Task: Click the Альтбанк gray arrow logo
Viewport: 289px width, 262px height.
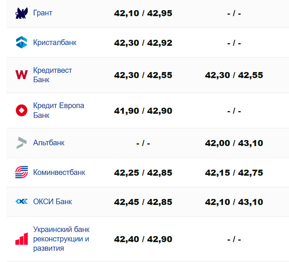Action: click(x=21, y=143)
